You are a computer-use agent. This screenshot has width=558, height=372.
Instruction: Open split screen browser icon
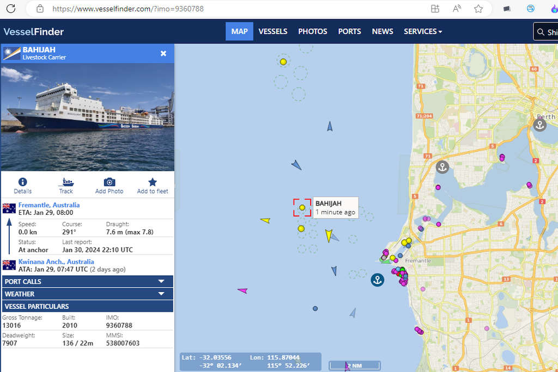tap(435, 9)
